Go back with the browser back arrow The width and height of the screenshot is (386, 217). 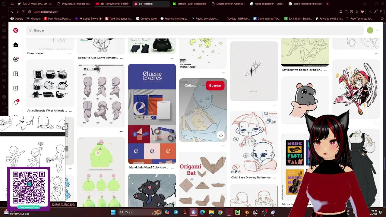point(12,12)
